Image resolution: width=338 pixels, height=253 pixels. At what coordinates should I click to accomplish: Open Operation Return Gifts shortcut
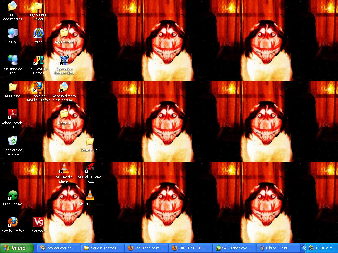(x=64, y=65)
